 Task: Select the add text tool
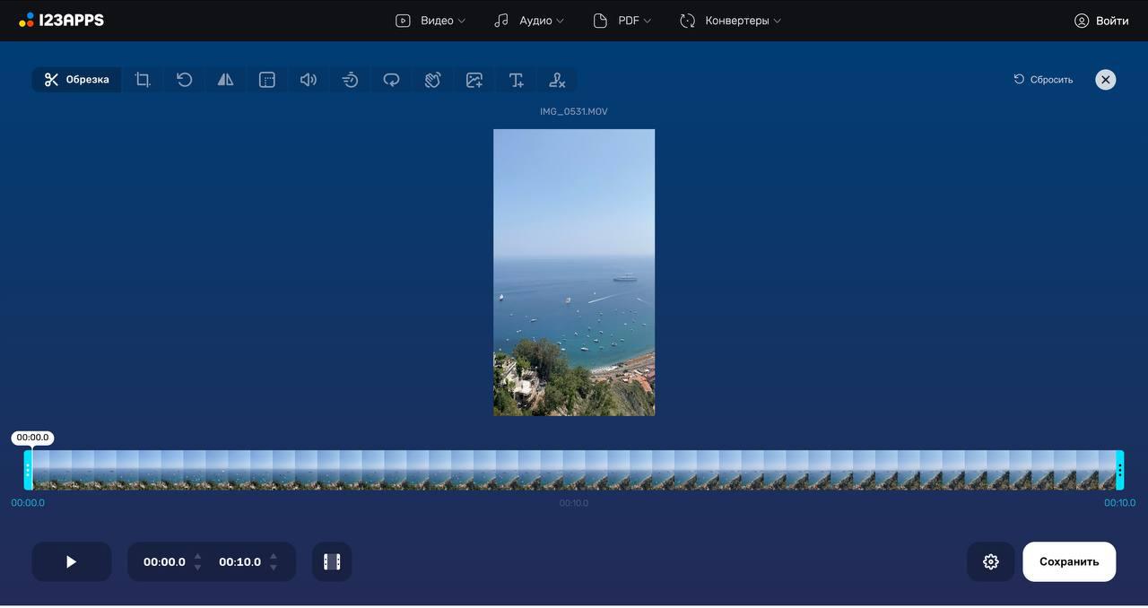[x=516, y=80]
